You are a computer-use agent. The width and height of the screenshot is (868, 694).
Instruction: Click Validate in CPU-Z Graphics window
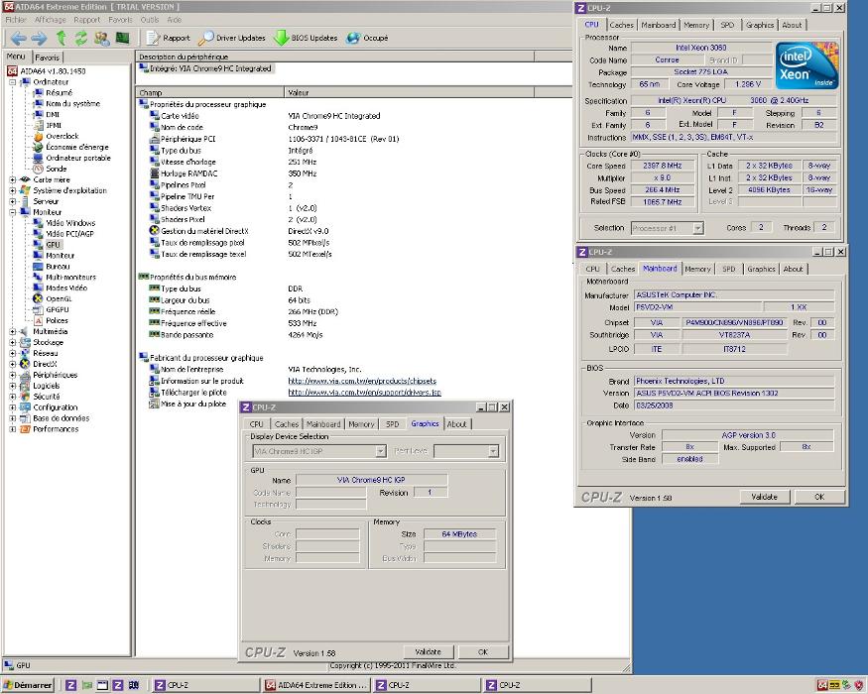tap(428, 652)
